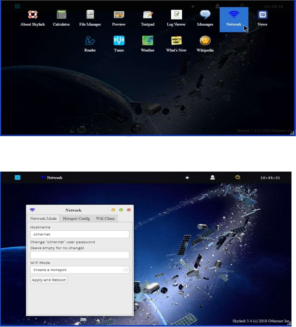Click the empty user password field

[x=80, y=255]
